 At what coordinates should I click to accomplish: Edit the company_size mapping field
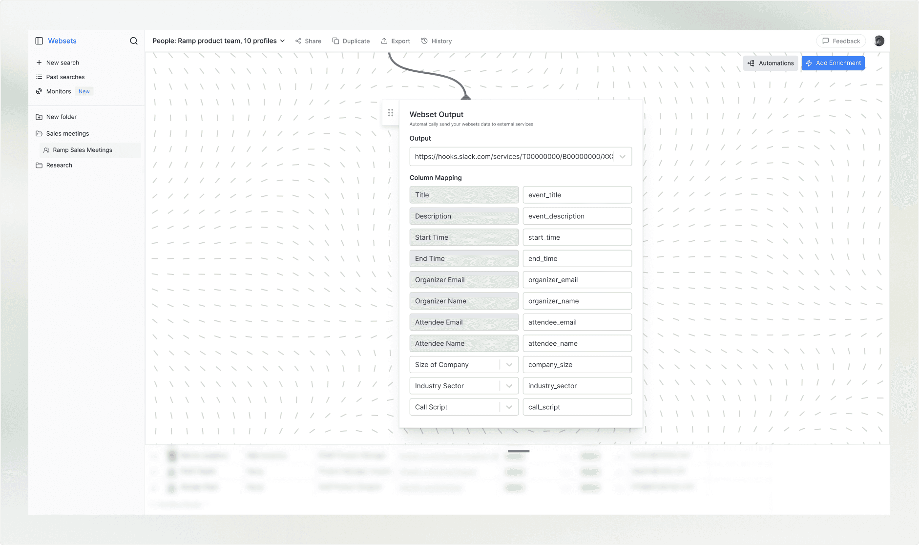(577, 365)
